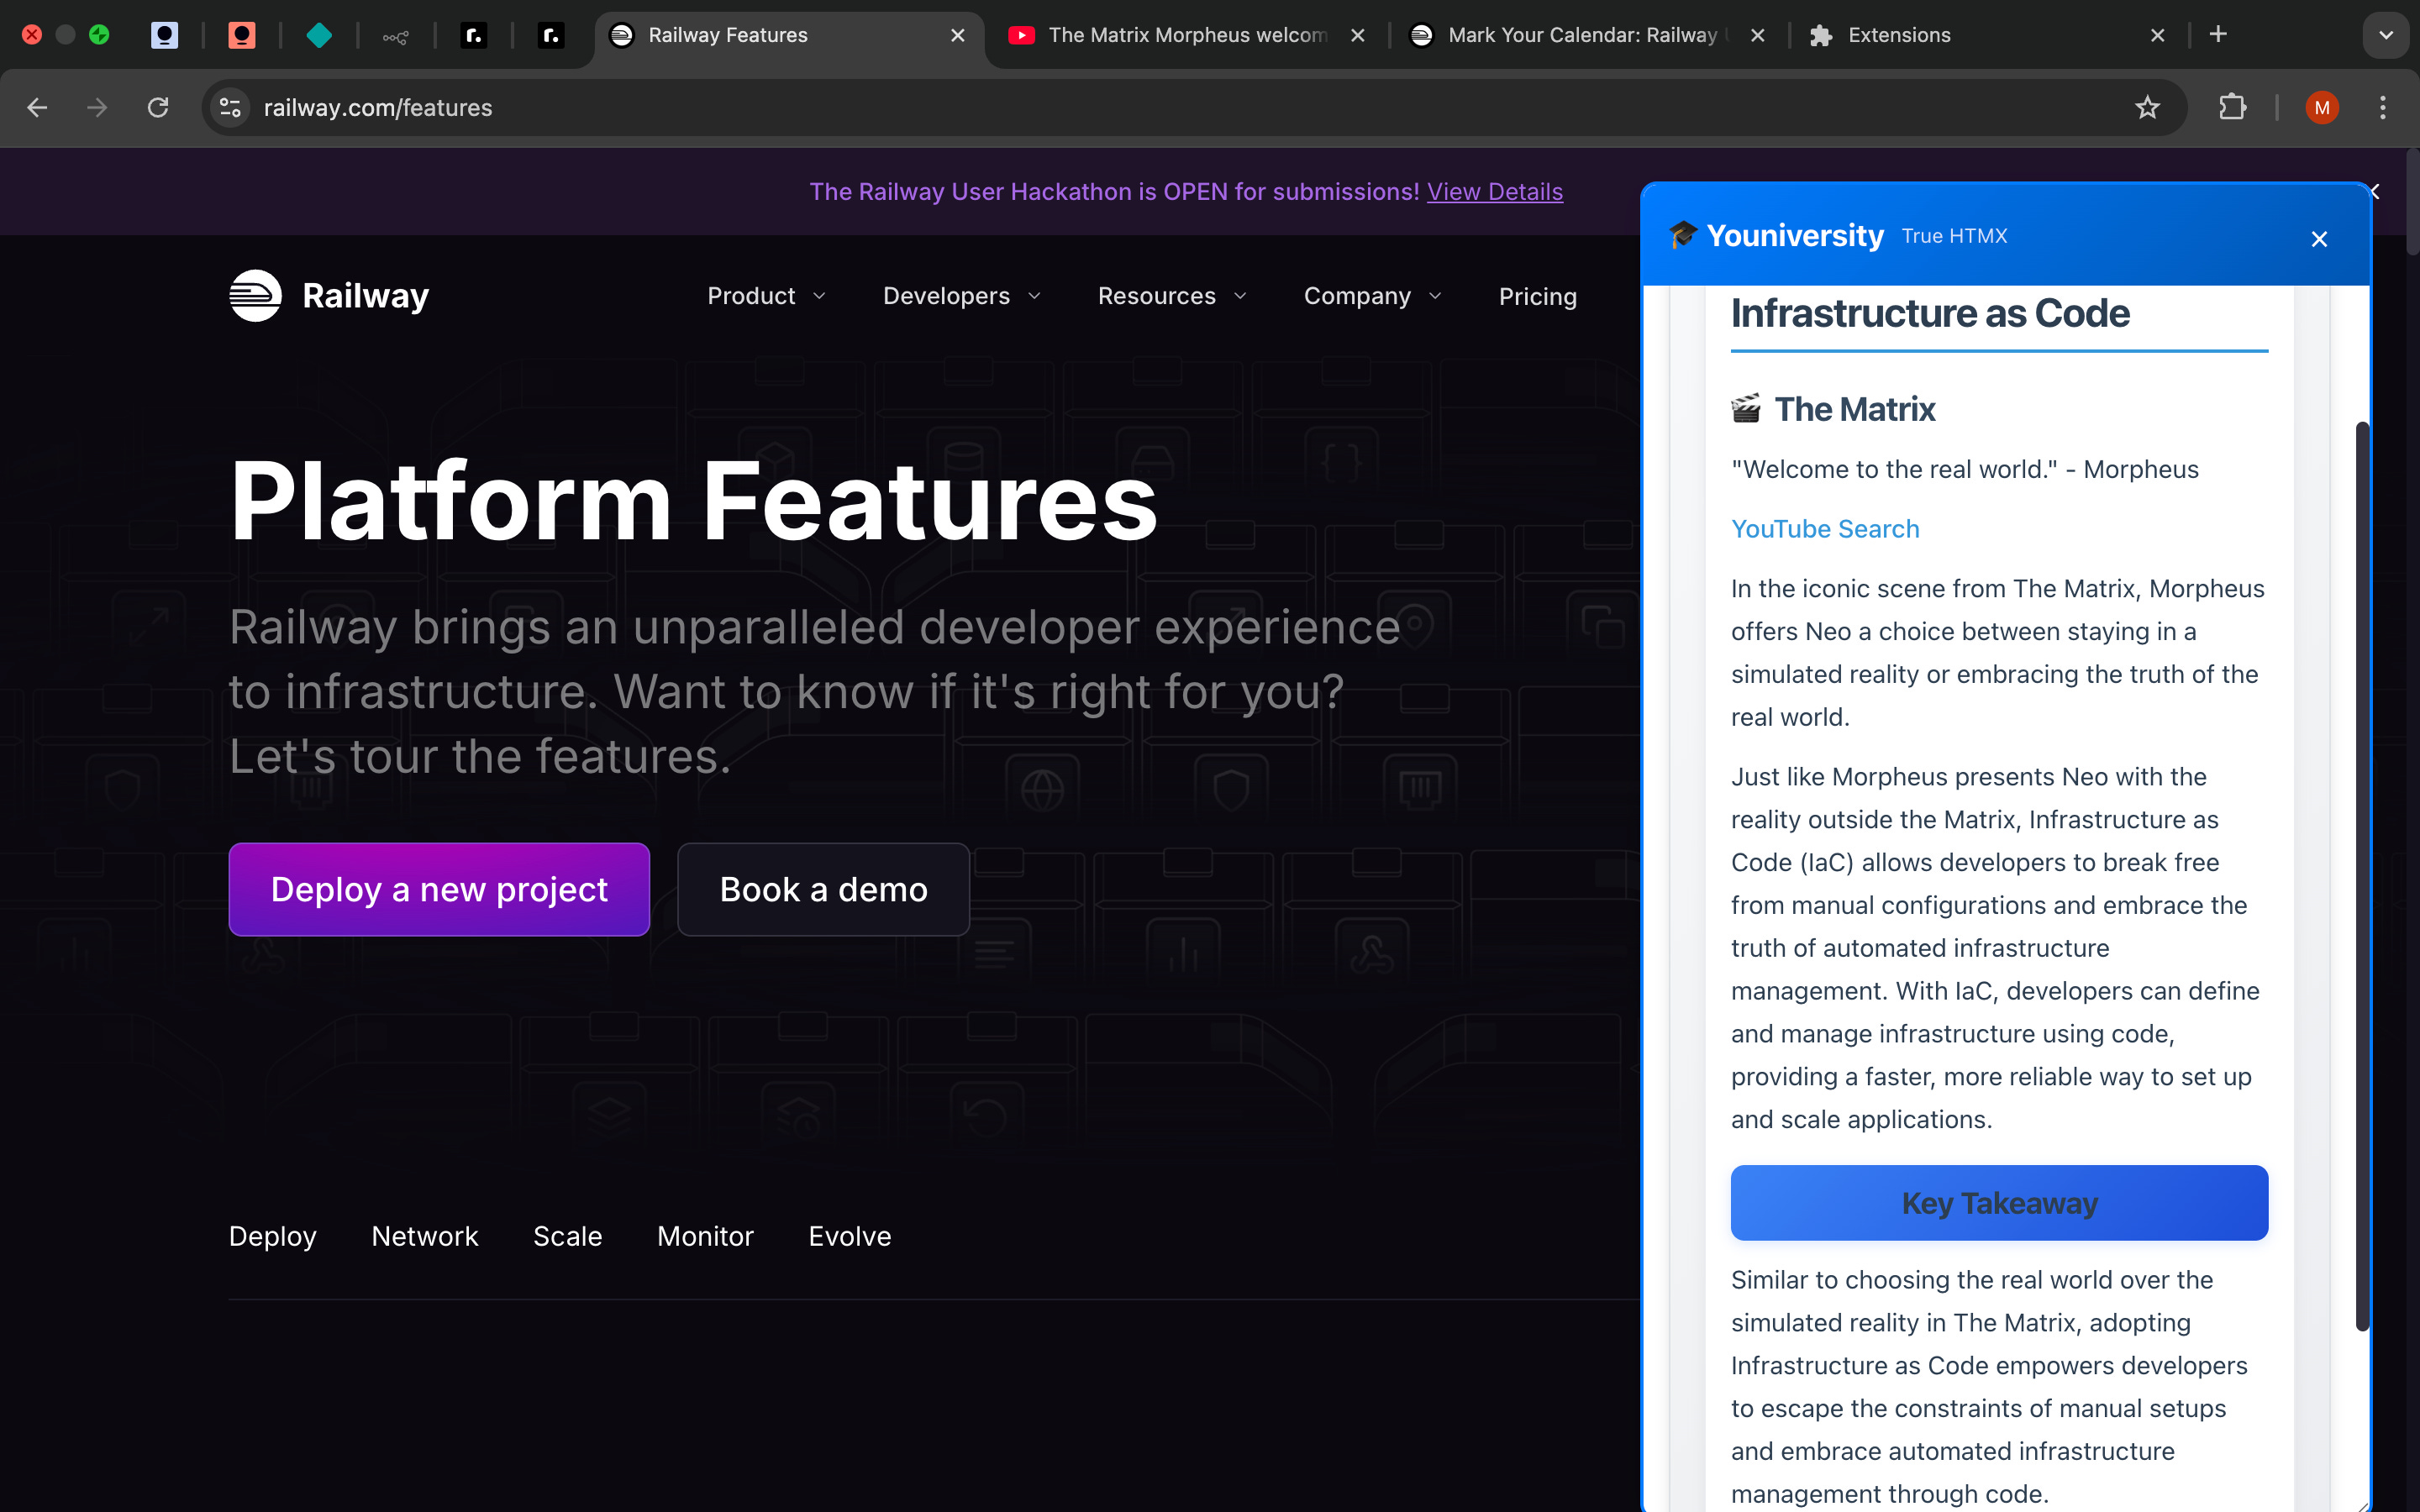Close the Youniversity panel

(2319, 239)
